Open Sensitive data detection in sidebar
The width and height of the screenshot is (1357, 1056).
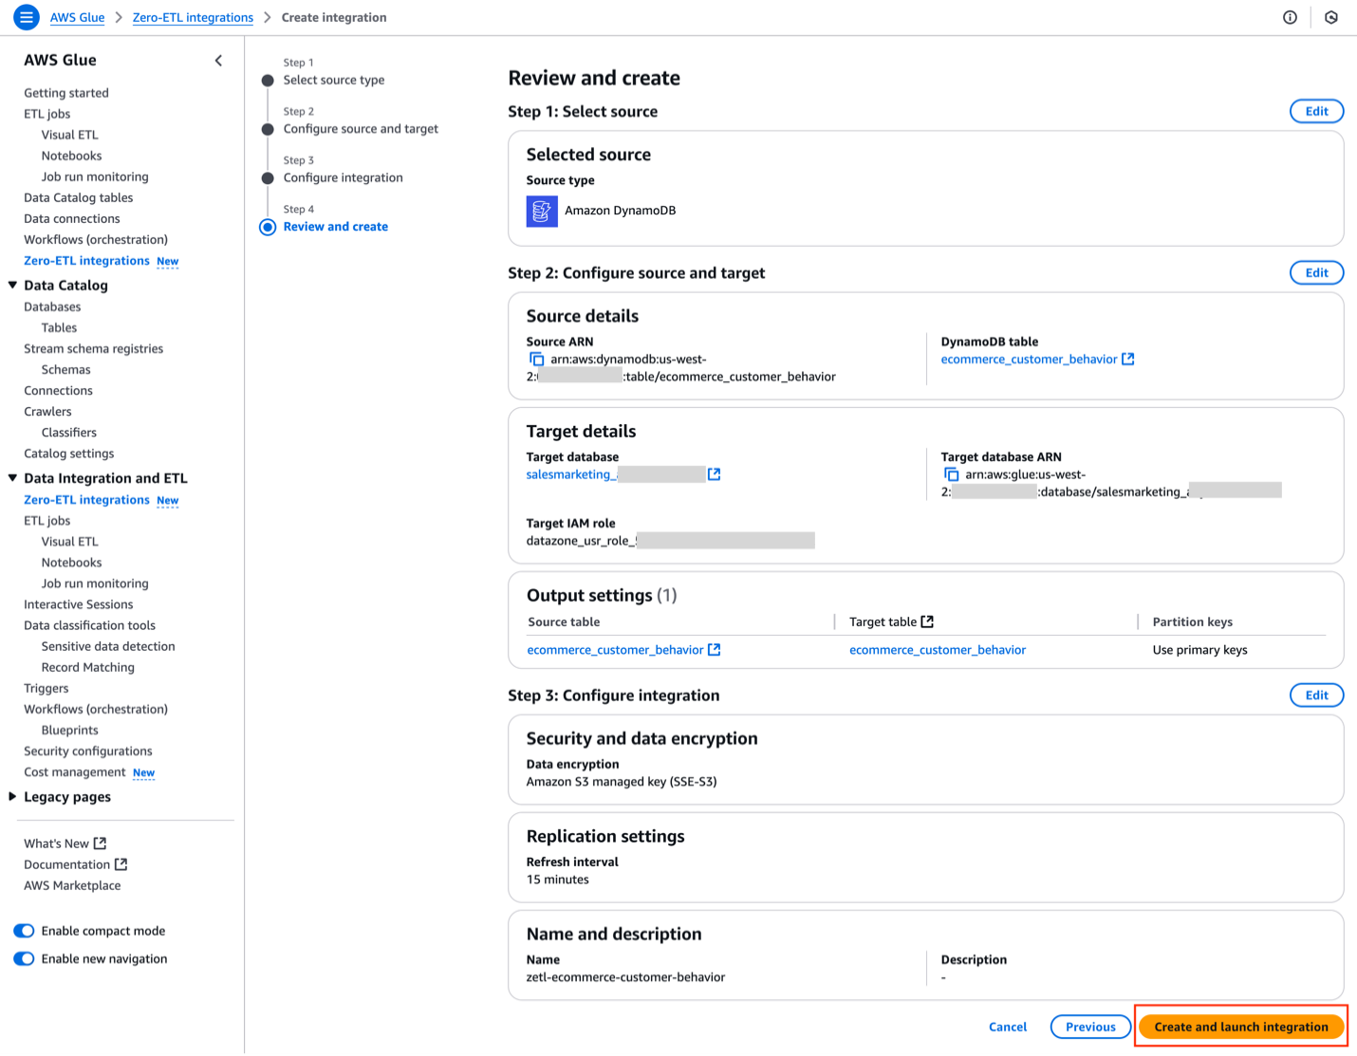(x=108, y=647)
